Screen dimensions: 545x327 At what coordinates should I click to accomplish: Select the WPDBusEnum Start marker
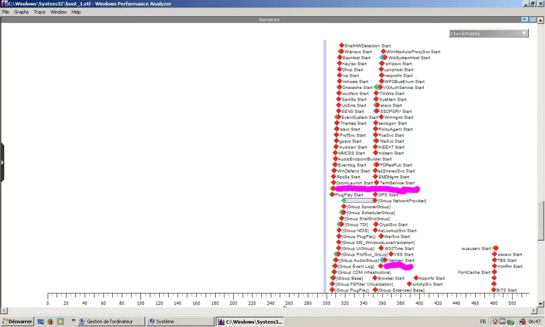pyautogui.click(x=382, y=81)
